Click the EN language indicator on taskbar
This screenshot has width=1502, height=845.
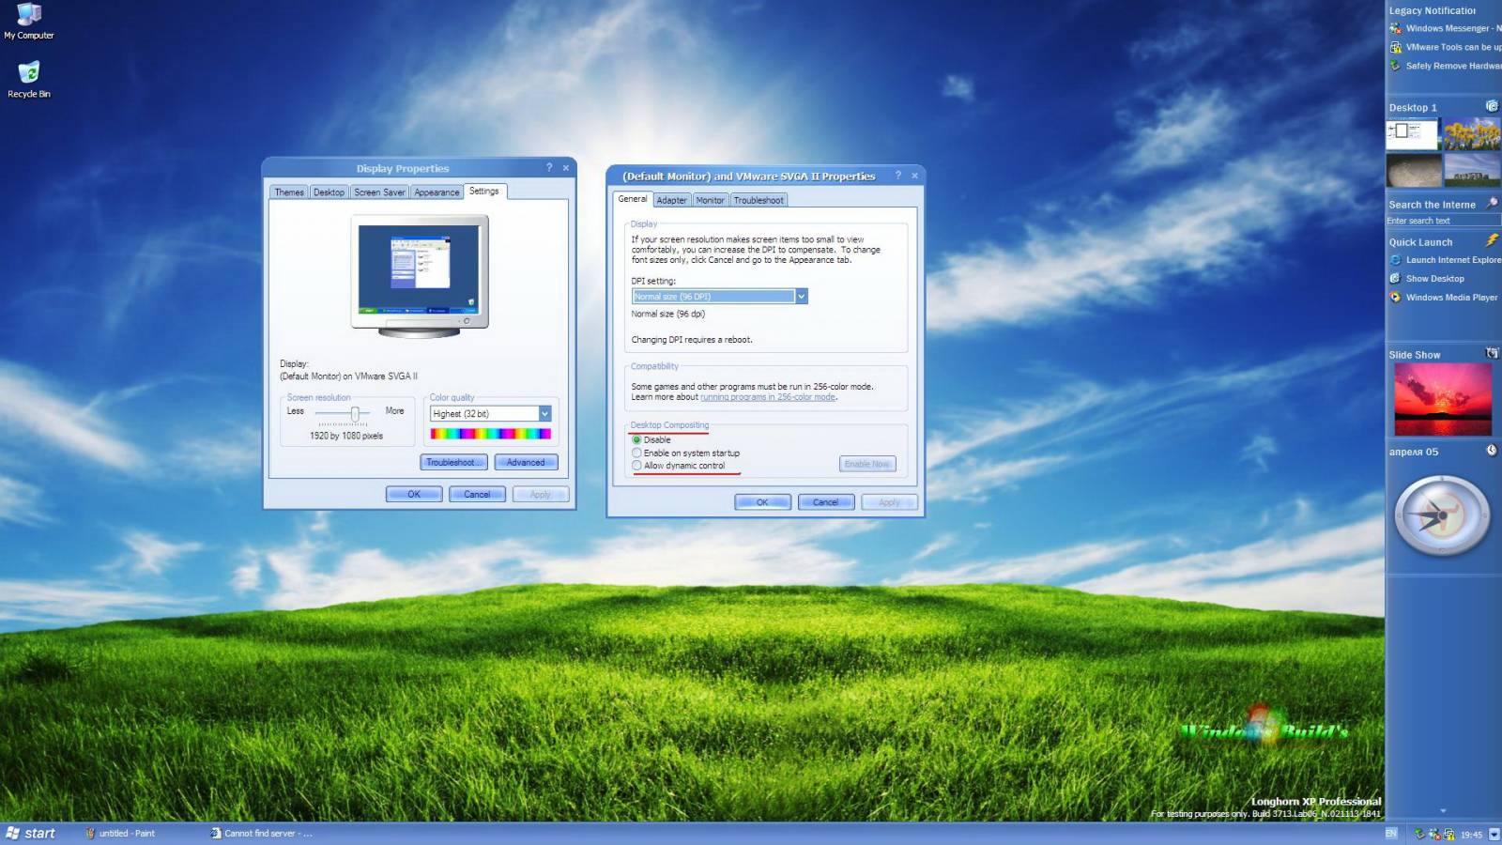coord(1391,833)
